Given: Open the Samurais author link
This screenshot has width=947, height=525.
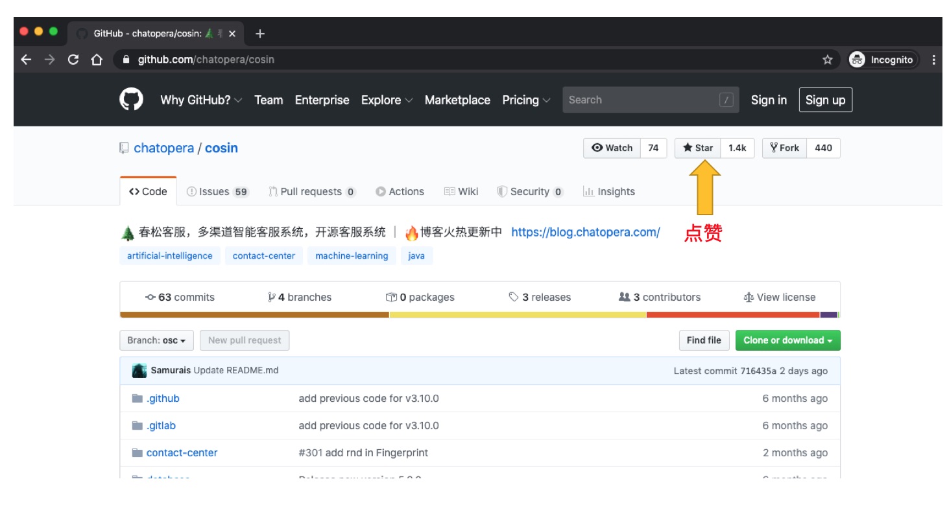Looking at the screenshot, I should click(171, 371).
